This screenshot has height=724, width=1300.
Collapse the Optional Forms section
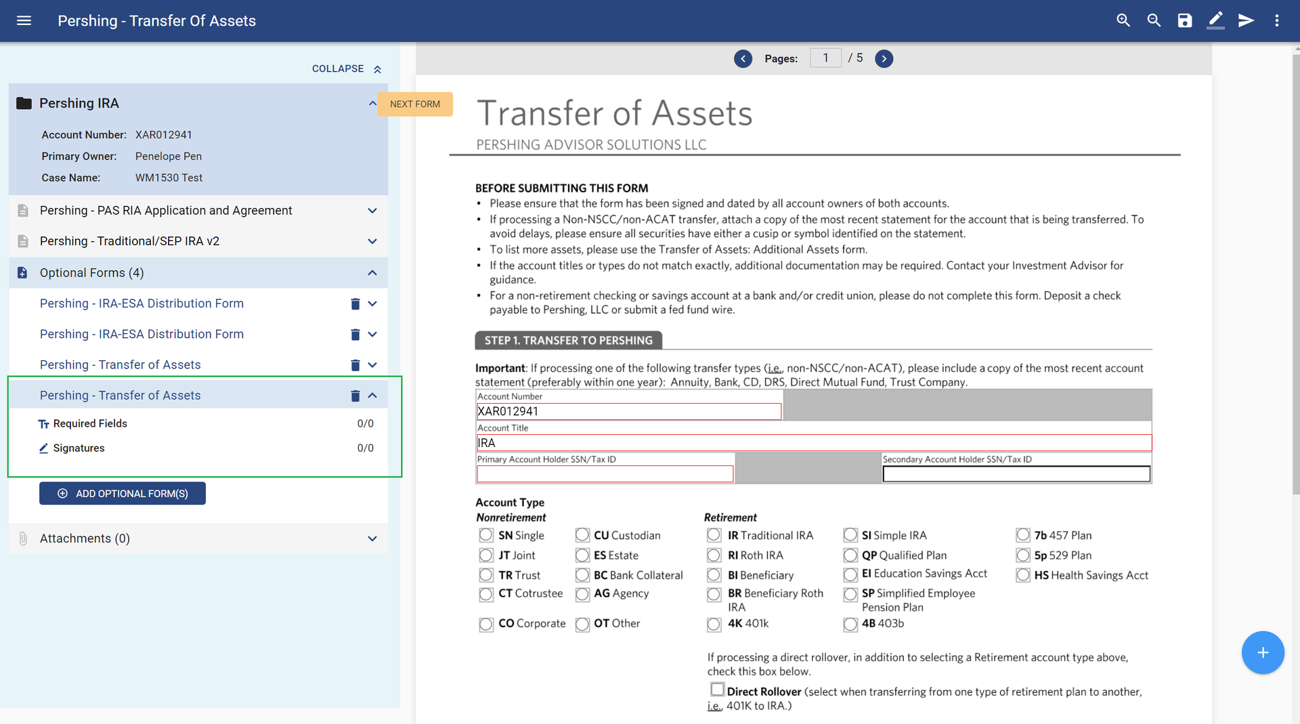point(372,272)
